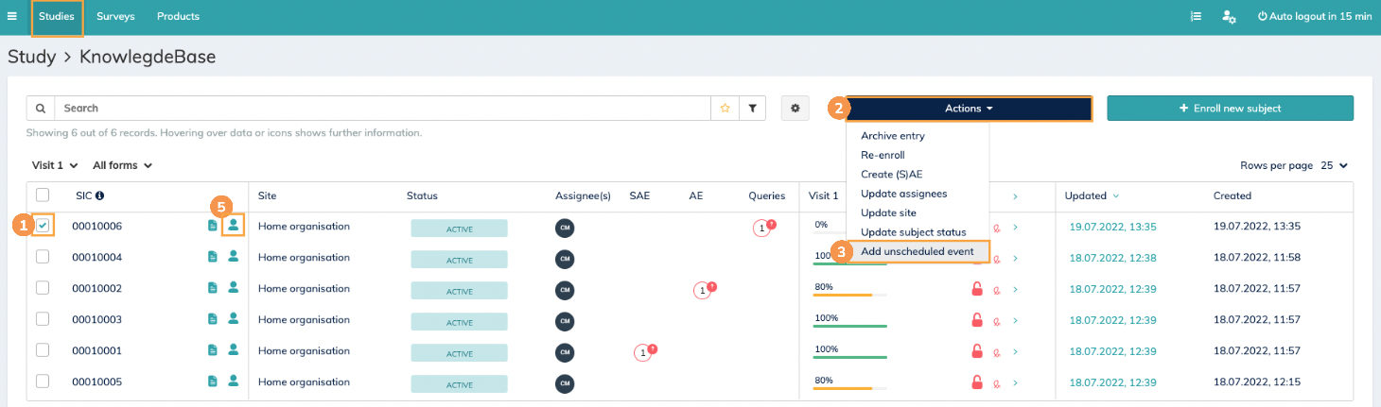The height and width of the screenshot is (407, 1381).
Task: Open document icon for subject 00010001
Action: [x=212, y=351]
